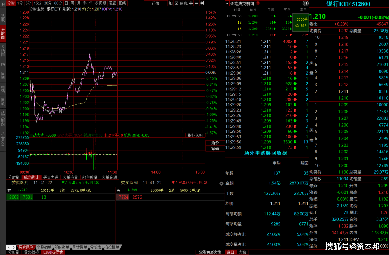The image size is (389, 255).
Task: Switch to the 年 yearly period
Action: (x=91, y=3)
